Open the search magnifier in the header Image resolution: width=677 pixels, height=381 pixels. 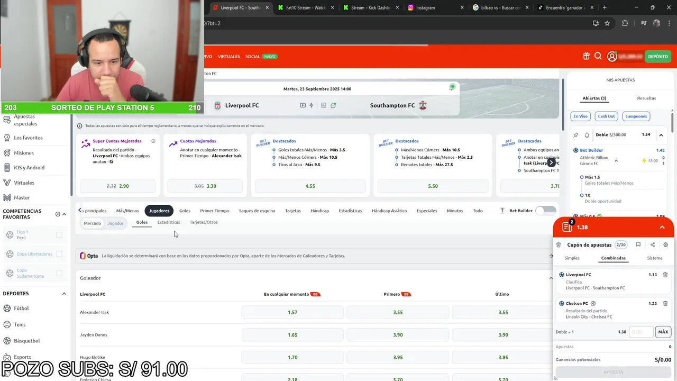tap(598, 56)
